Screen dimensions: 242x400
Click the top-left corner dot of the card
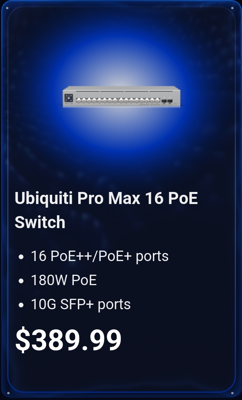click(x=7, y=8)
